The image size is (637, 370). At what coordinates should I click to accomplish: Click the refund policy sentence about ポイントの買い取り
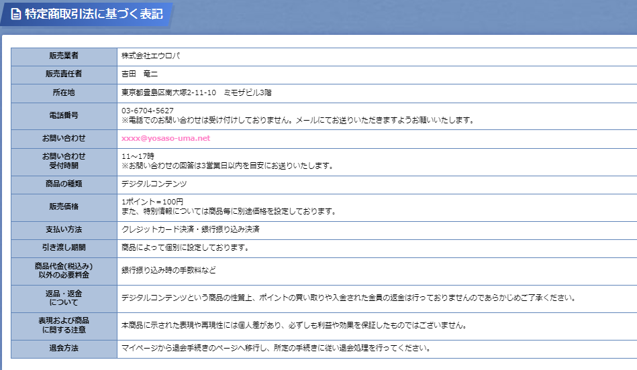click(349, 298)
